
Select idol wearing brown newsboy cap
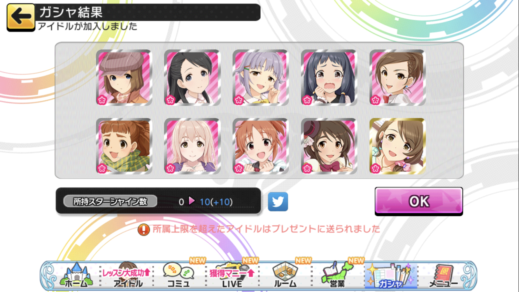tap(124, 77)
